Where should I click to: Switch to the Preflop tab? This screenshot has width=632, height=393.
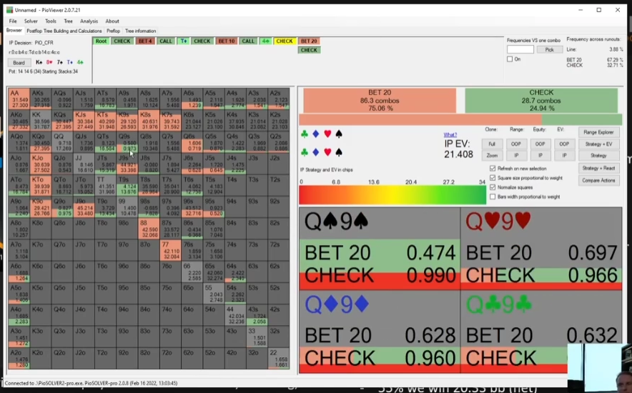click(x=113, y=31)
